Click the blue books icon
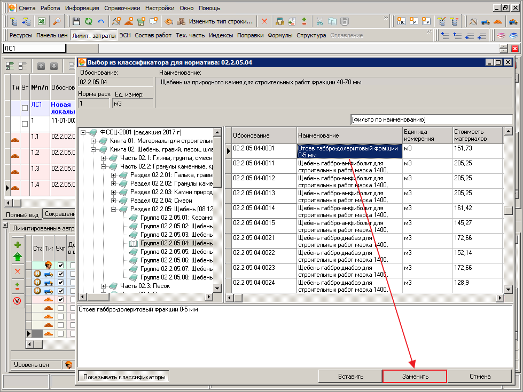This screenshot has width=523, height=392. 513,36
